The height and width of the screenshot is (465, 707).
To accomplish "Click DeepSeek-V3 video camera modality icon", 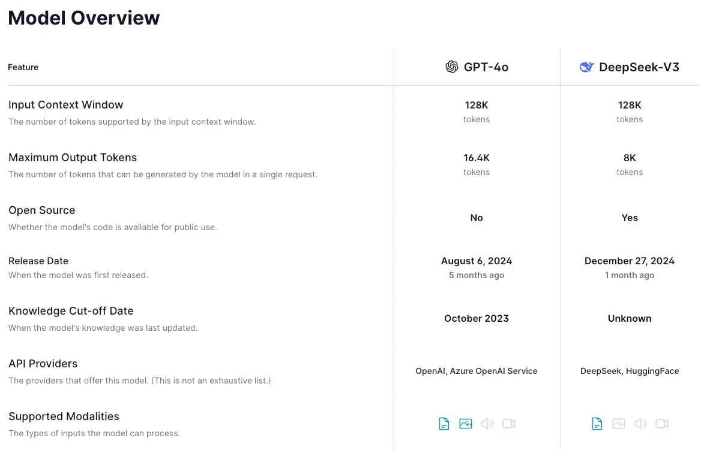I will 662,424.
